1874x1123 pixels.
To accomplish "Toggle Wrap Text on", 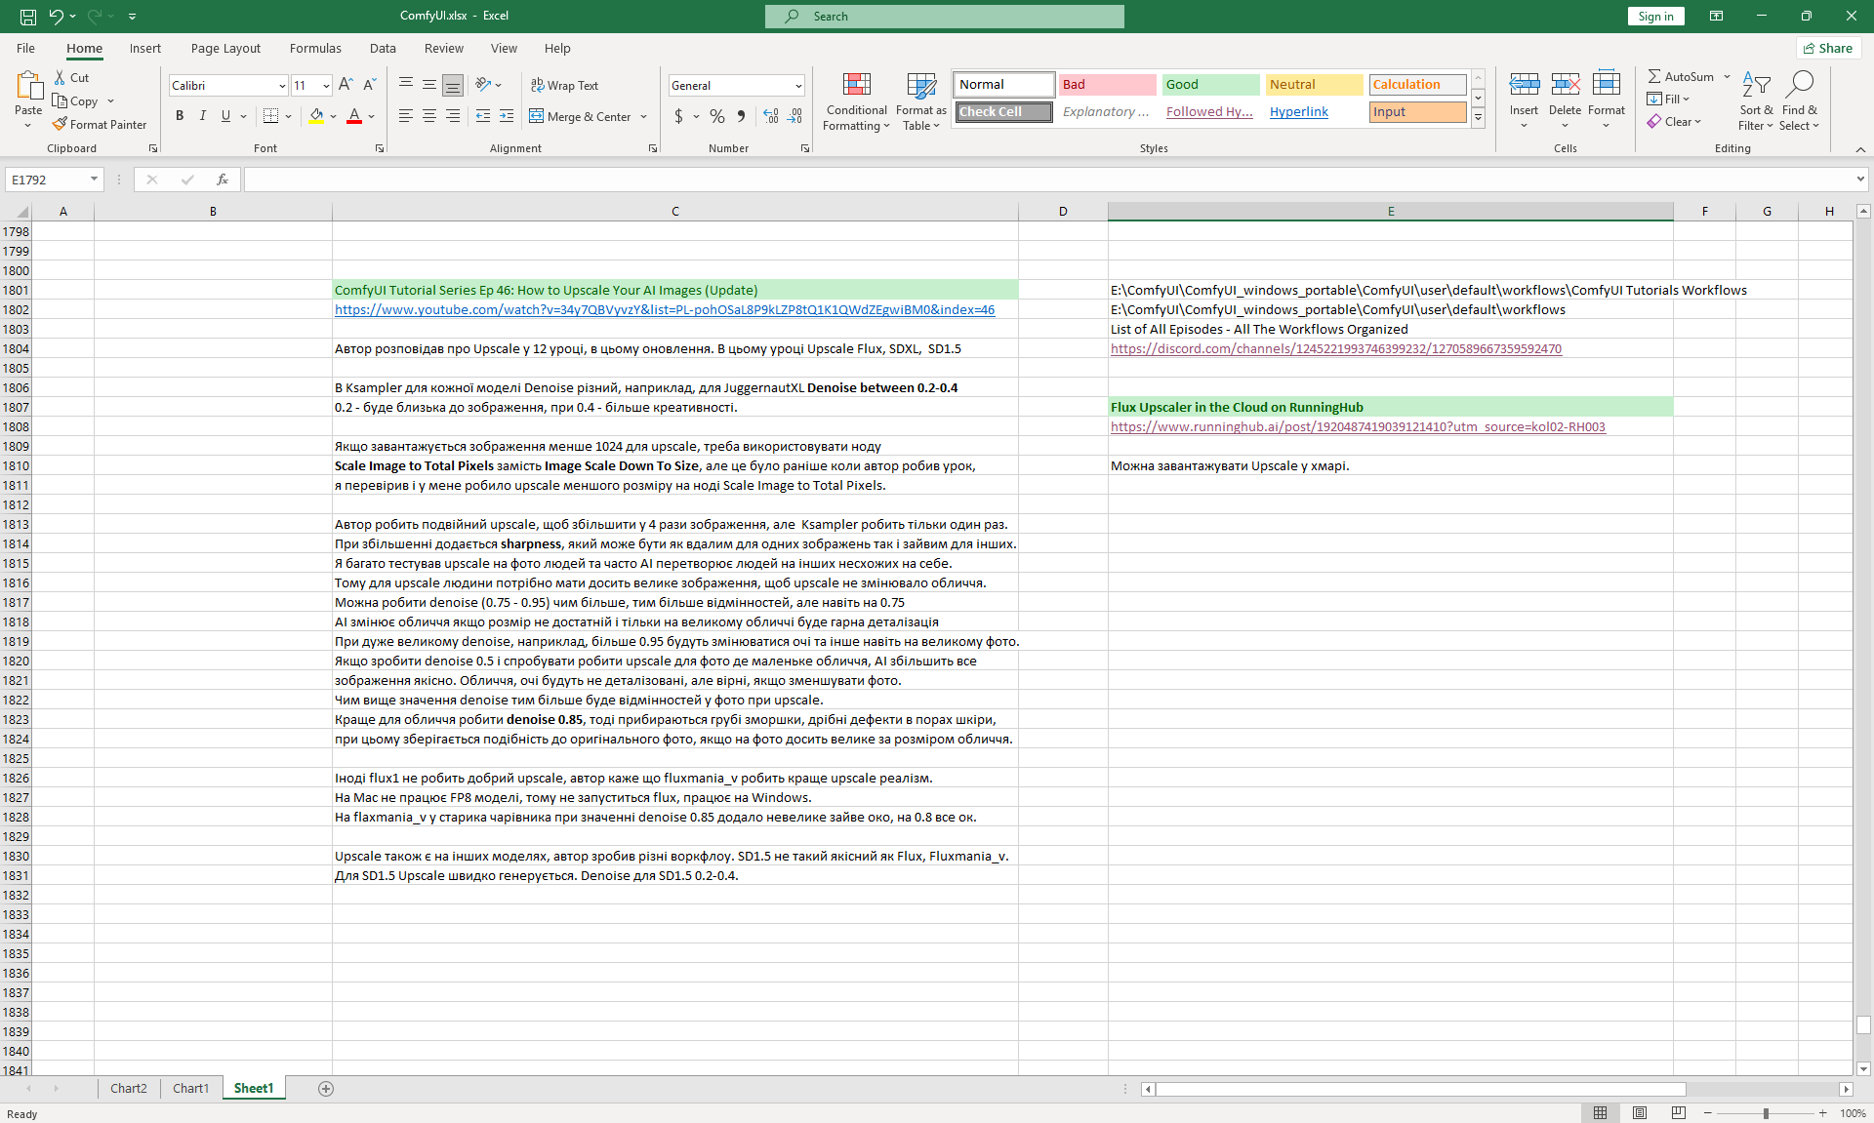I will tap(564, 85).
